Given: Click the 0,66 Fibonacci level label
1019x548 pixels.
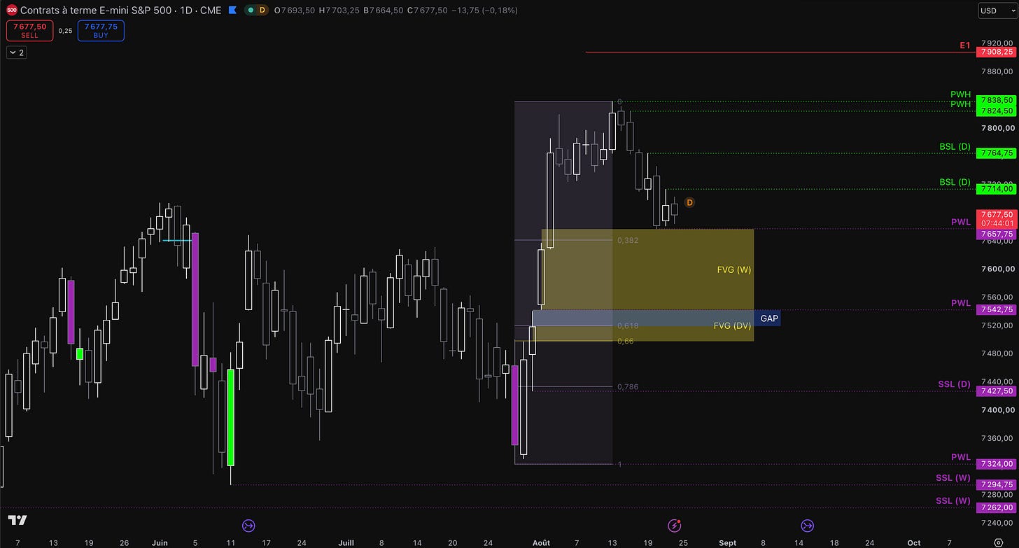Looking at the screenshot, I should click(x=625, y=341).
